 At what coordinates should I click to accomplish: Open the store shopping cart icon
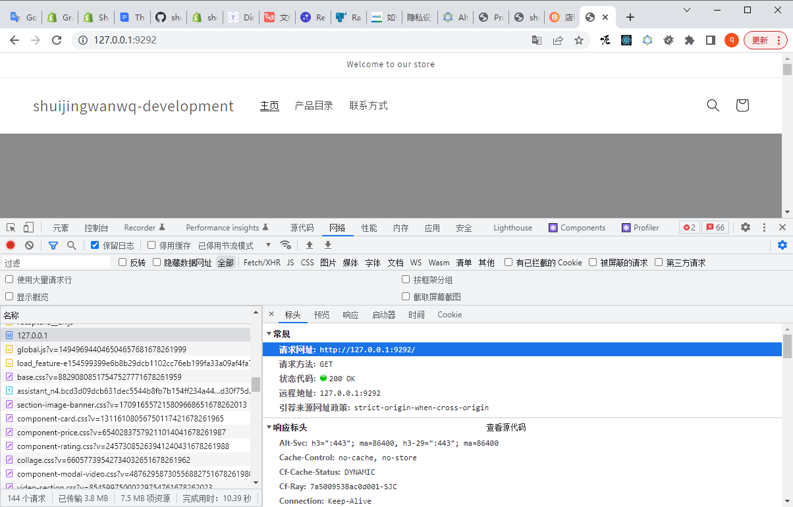(x=742, y=105)
